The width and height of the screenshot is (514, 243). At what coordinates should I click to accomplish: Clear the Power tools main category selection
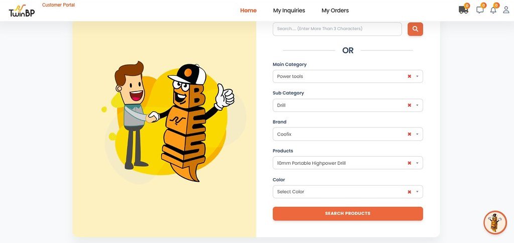(x=409, y=76)
